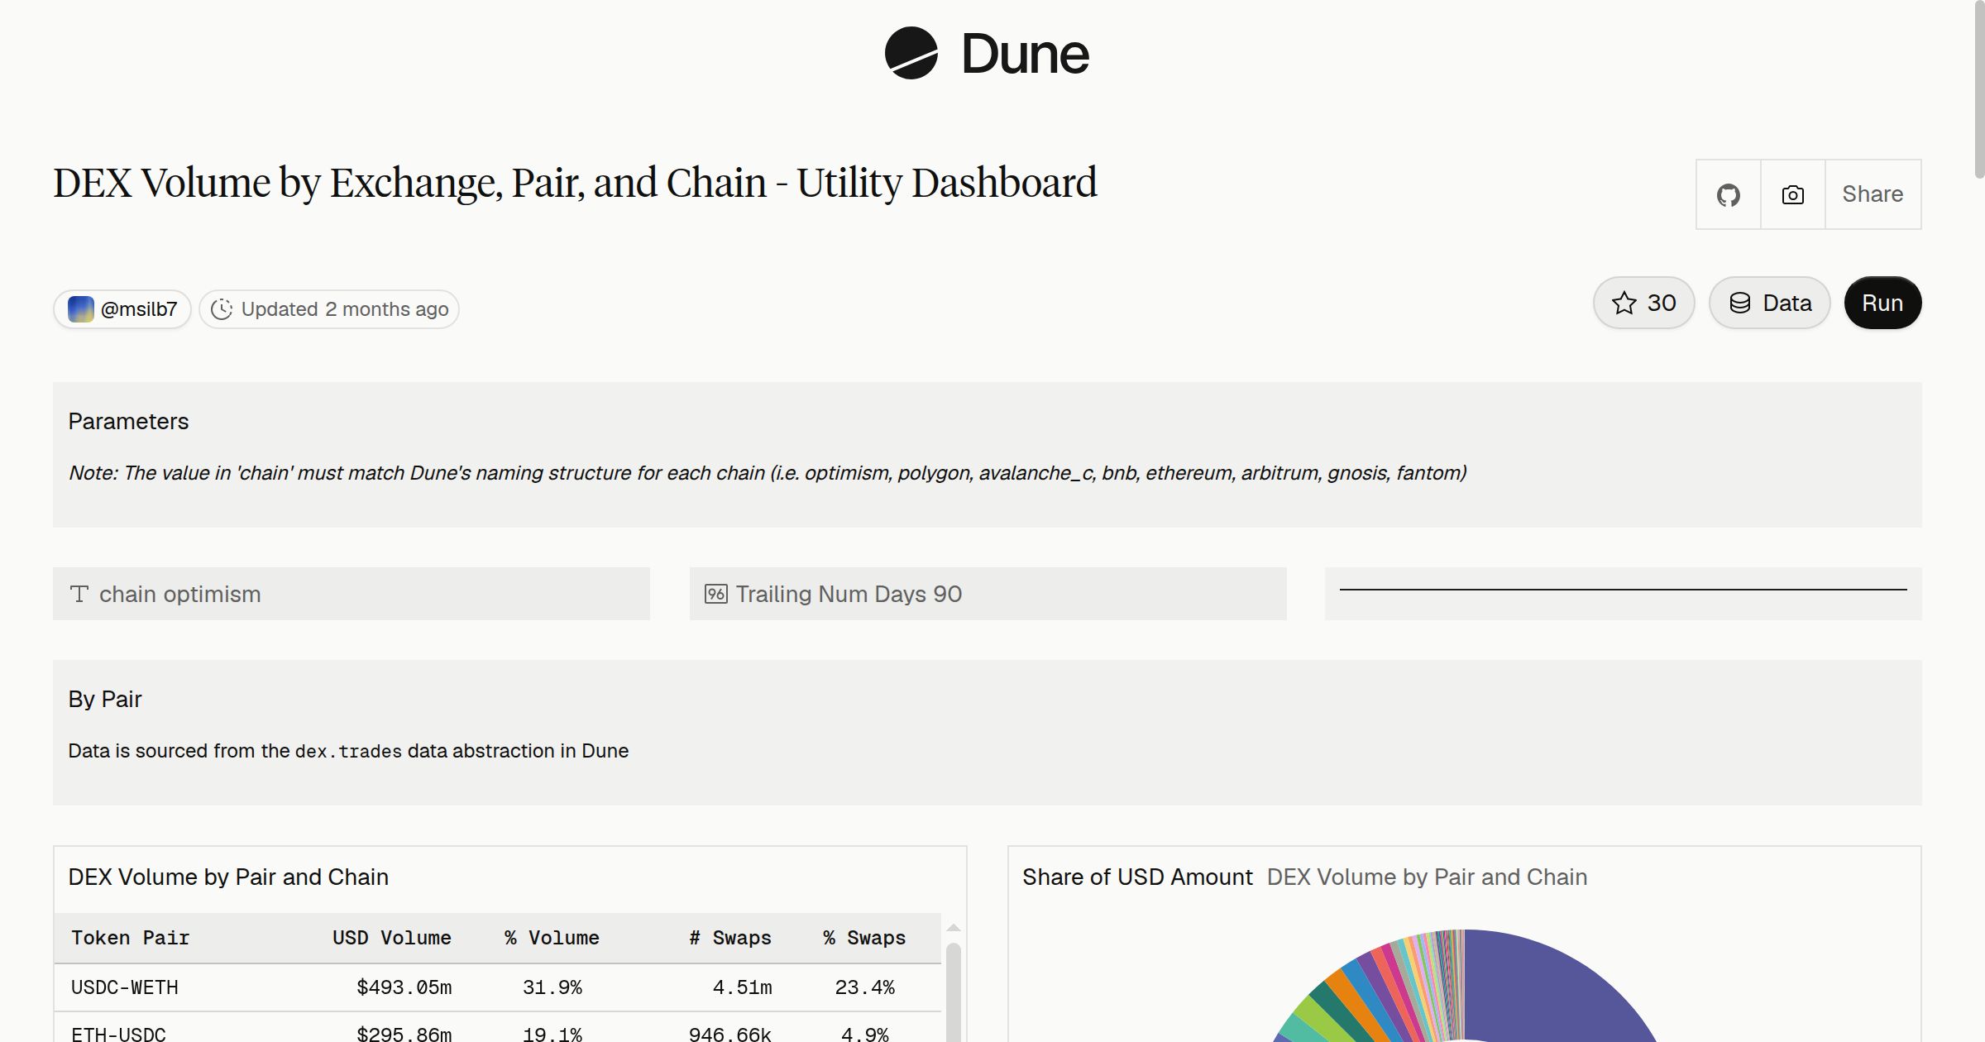Star the dashboard with 30 stars
Image resolution: width=1985 pixels, height=1042 pixels.
pyautogui.click(x=1644, y=303)
